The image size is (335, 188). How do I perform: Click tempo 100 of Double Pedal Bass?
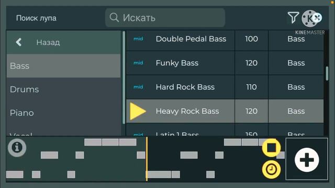click(251, 39)
